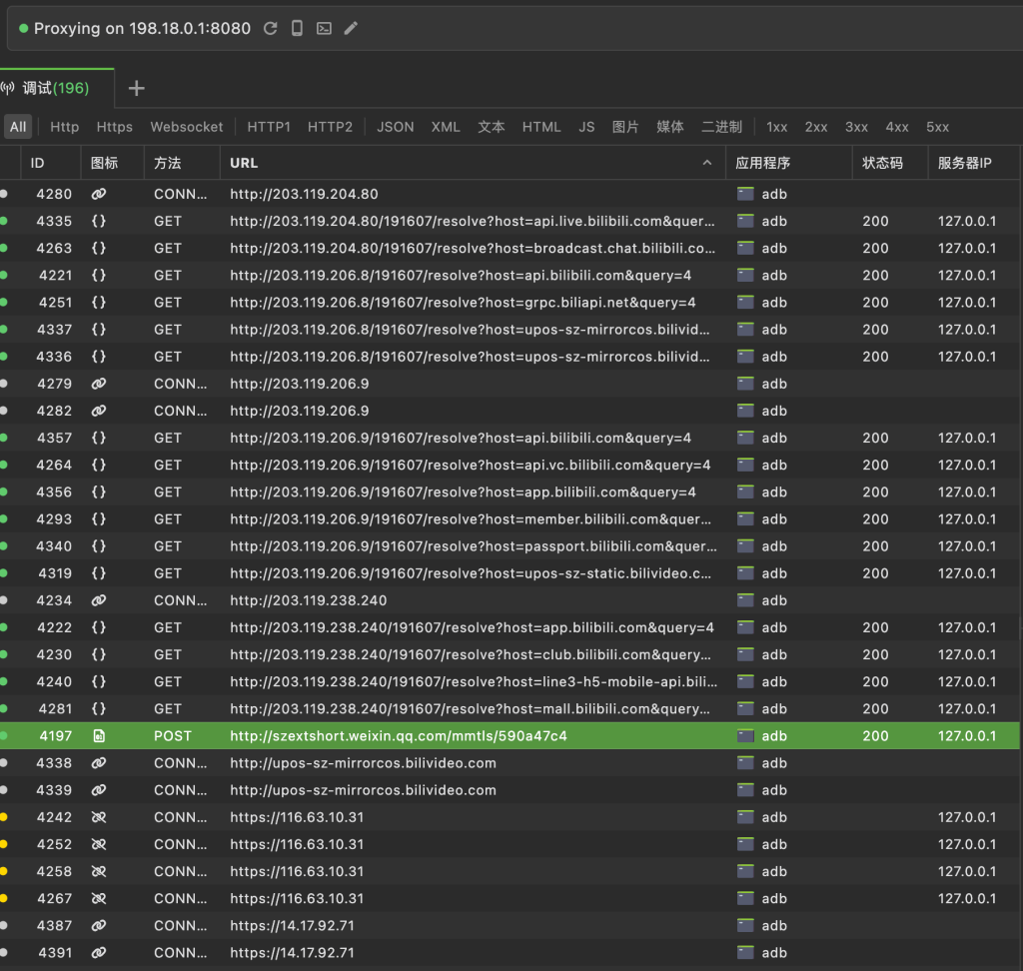Toggle sort arrow in URL column header
The height and width of the screenshot is (971, 1023).
click(x=707, y=163)
